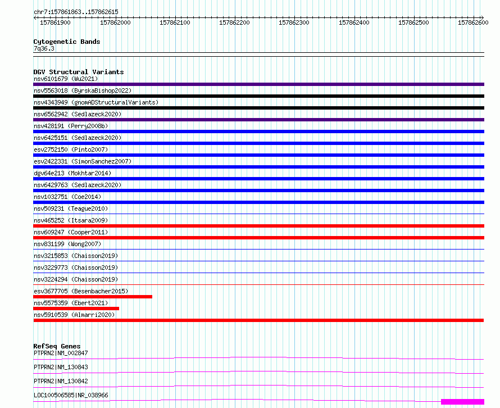Image resolution: width=500 pixels, height=408 pixels.
Task: Click the short red bar under esv3677705
Action: [93, 297]
